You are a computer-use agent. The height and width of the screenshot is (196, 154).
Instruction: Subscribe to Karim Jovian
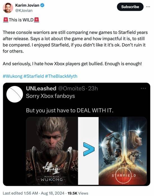tap(130, 7)
